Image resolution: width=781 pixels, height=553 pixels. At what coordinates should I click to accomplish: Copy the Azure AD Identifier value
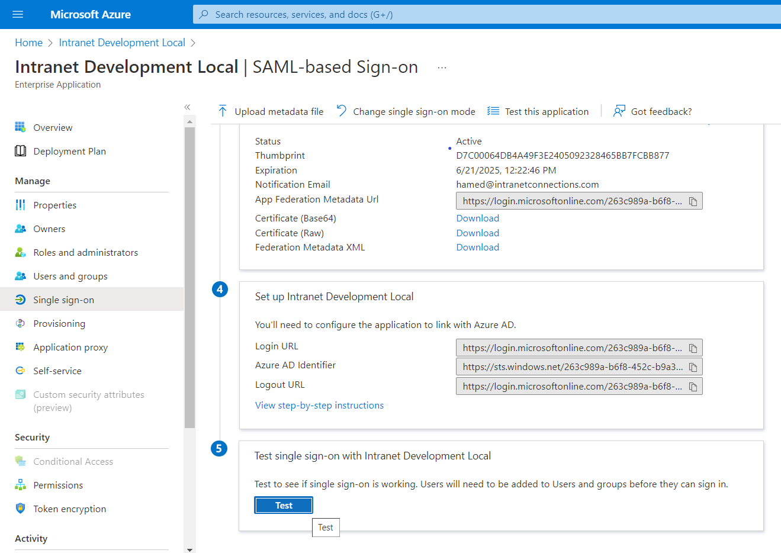[693, 367]
